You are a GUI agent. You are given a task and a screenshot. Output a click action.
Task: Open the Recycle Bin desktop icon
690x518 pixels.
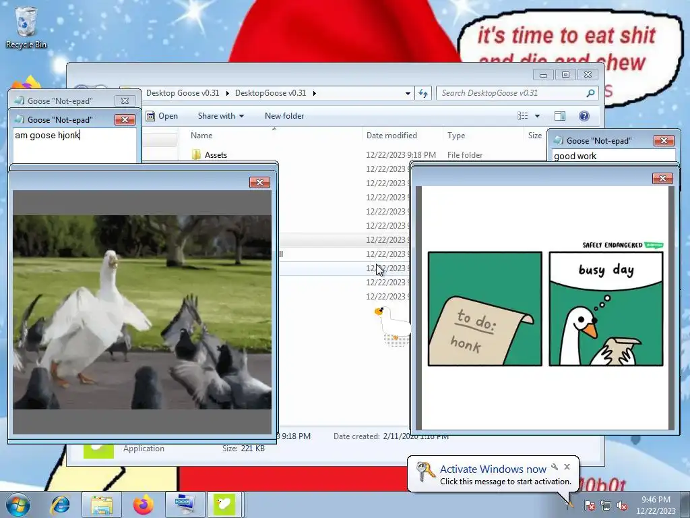(26, 27)
